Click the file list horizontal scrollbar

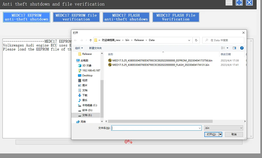pos(160,121)
